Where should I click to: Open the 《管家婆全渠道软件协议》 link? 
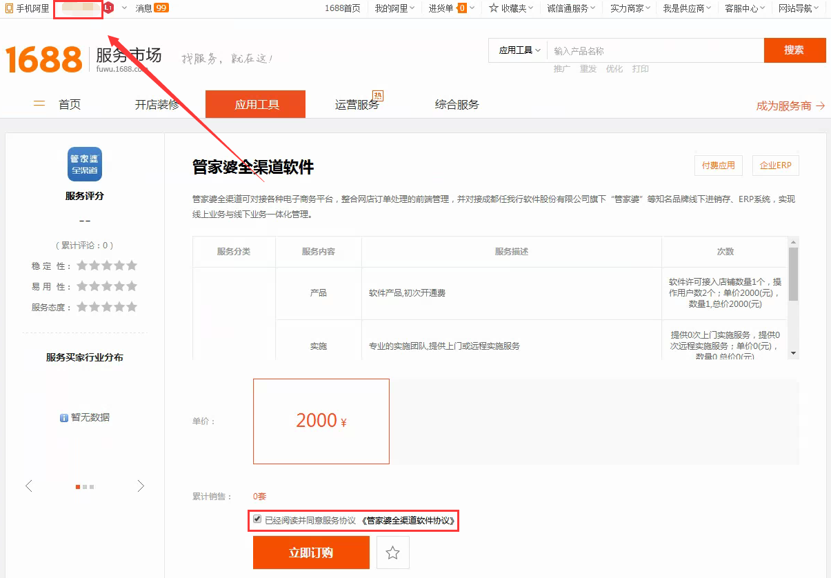408,521
